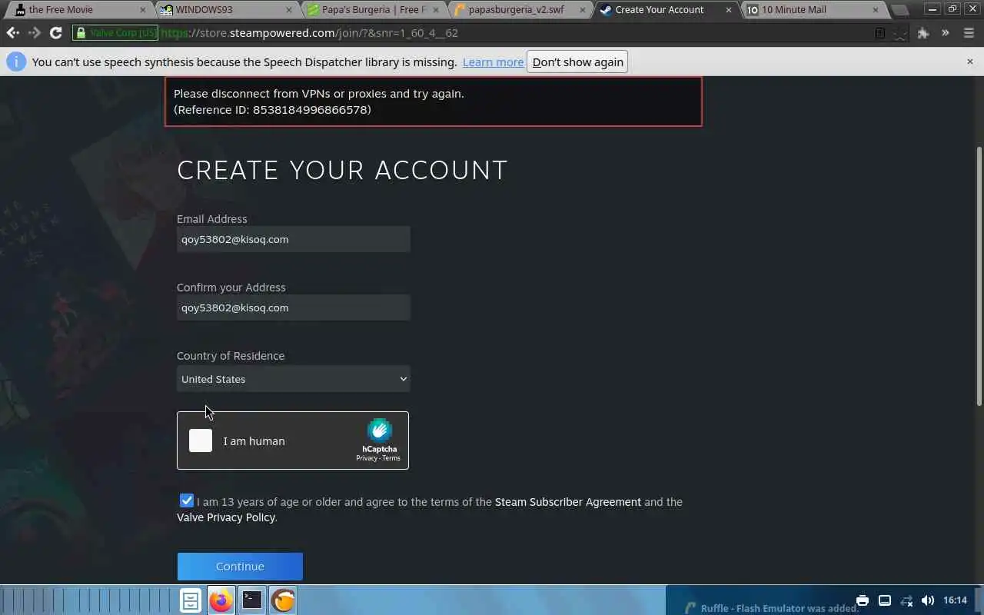
Task: Open the Steam Subscriber Agreement link
Action: click(568, 502)
